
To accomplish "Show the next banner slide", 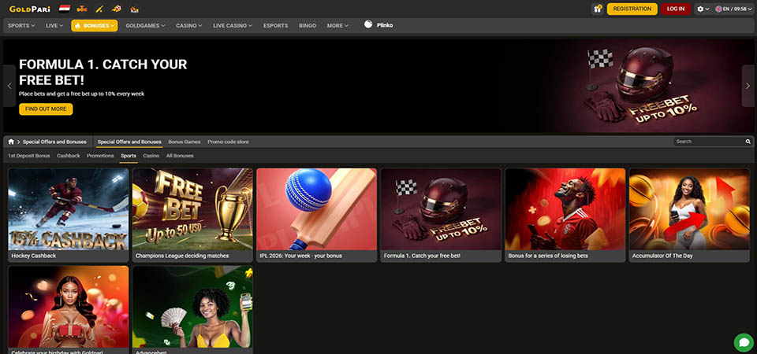I will click(x=748, y=86).
